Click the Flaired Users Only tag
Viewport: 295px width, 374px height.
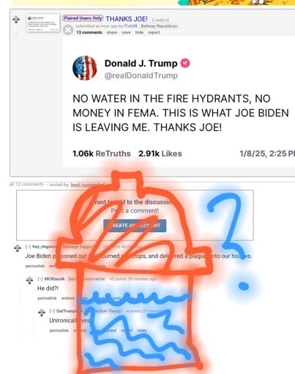pyautogui.click(x=83, y=18)
